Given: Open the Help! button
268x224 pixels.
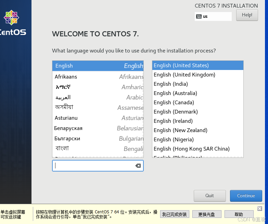Looking at the screenshot, I should pos(247,15).
